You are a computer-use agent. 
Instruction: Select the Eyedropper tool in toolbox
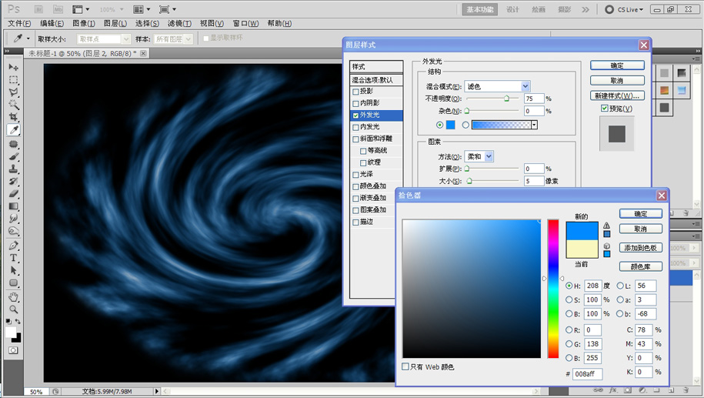(14, 130)
